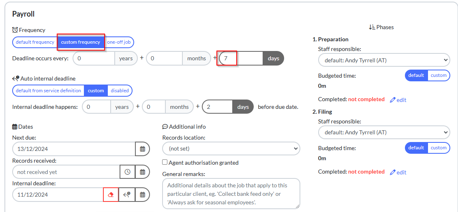Click the frequency days input showing 7
Viewport: 458px width, 212px height.
pos(241,58)
